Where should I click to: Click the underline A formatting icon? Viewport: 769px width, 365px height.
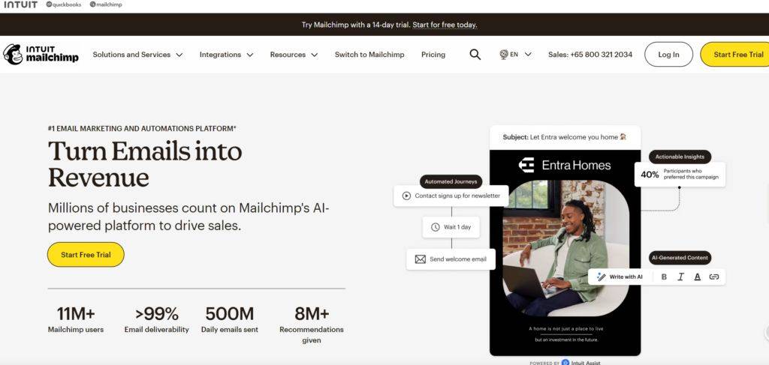click(697, 277)
